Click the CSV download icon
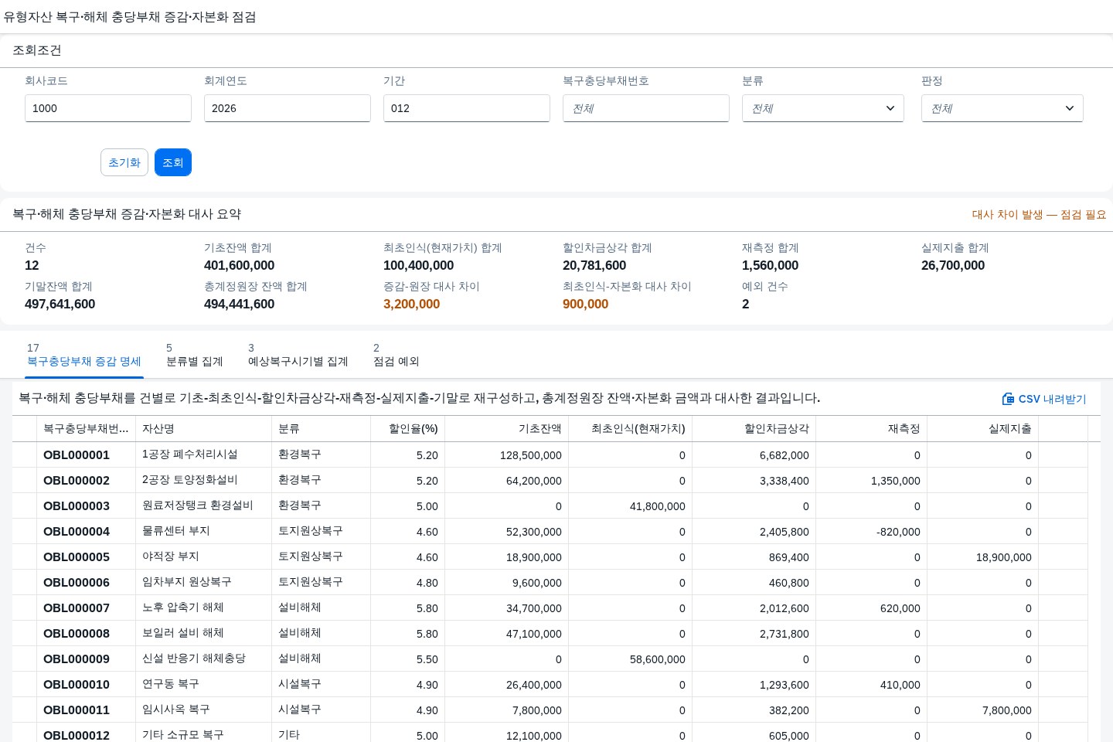This screenshot has height=742, width=1113. [x=1008, y=399]
